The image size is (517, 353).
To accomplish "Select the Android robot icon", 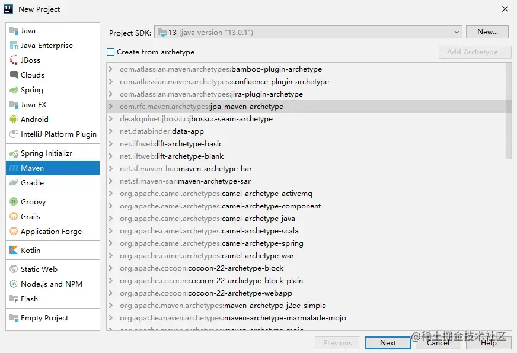I will coord(14,119).
